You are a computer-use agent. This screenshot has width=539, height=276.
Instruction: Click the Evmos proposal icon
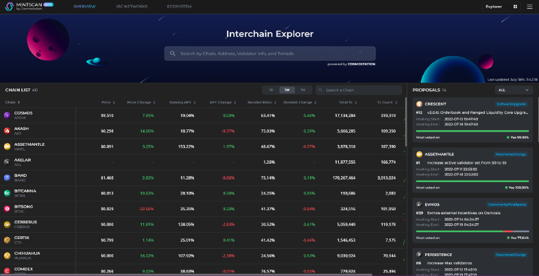pos(419,204)
